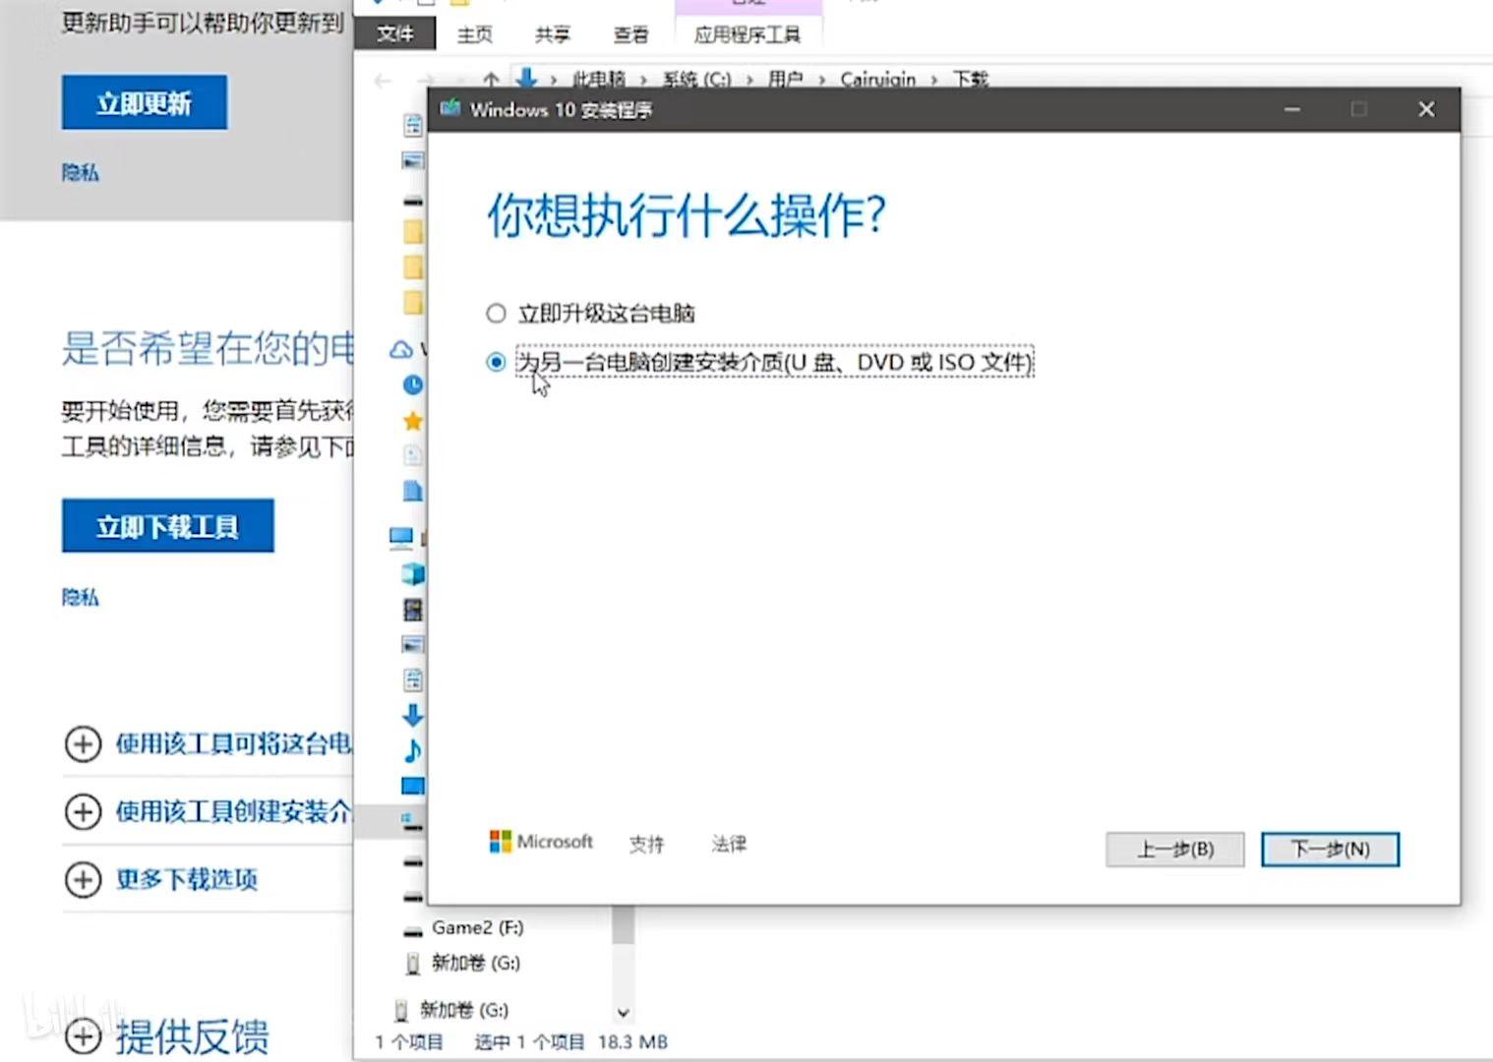The width and height of the screenshot is (1493, 1062).
Task: Open the 支持 link in the setup dialog
Action: pyautogui.click(x=646, y=844)
